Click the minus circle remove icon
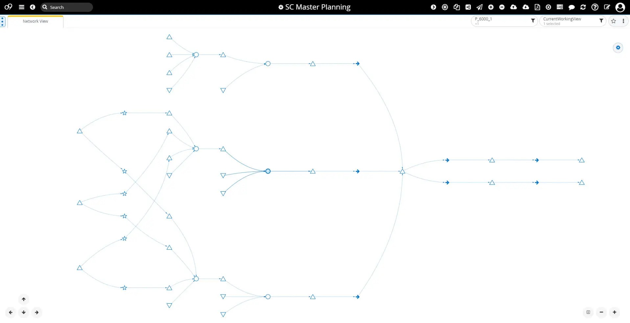This screenshot has width=630, height=323. click(502, 7)
